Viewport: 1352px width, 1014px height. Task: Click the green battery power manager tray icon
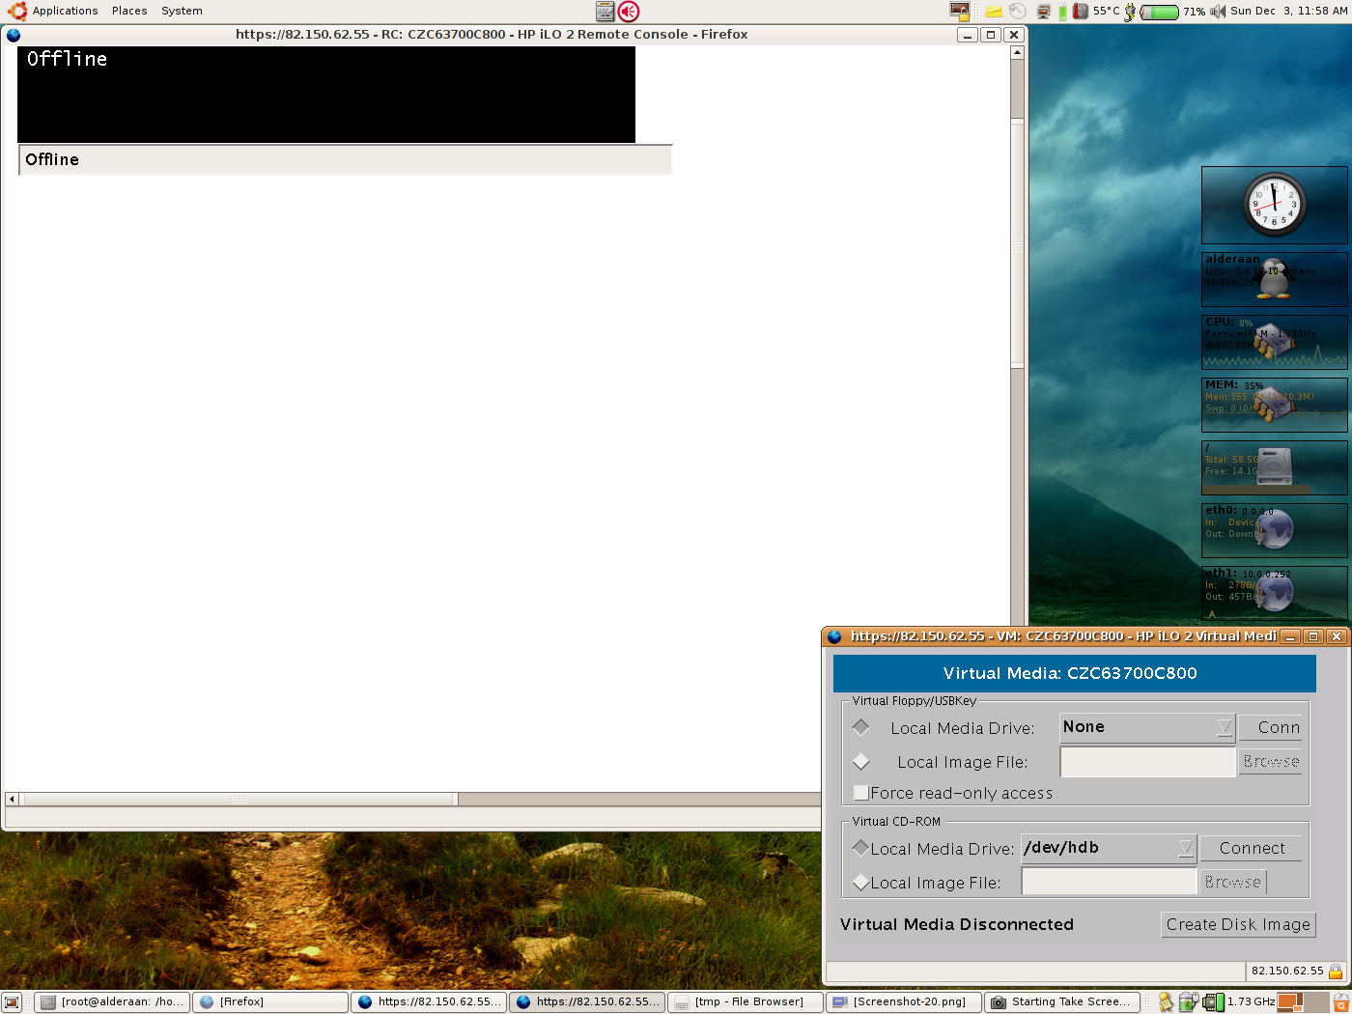click(x=1188, y=1002)
